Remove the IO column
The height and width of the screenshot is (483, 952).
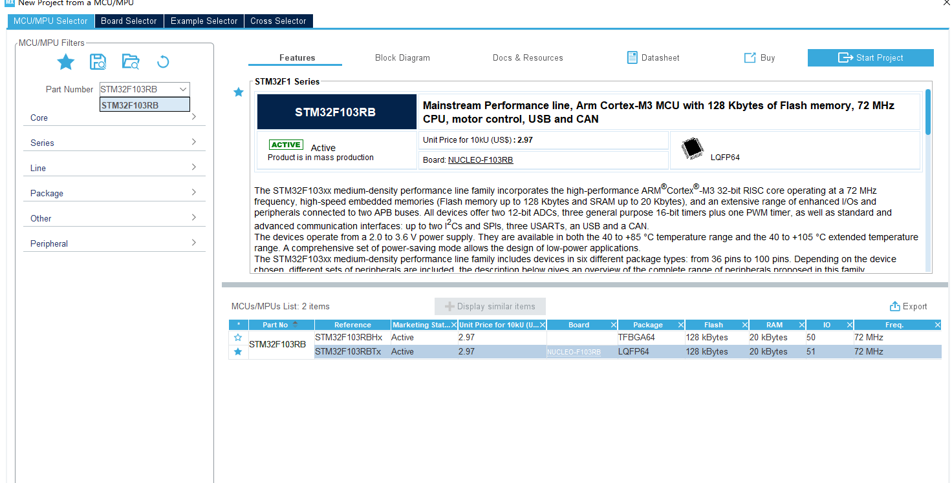(850, 325)
